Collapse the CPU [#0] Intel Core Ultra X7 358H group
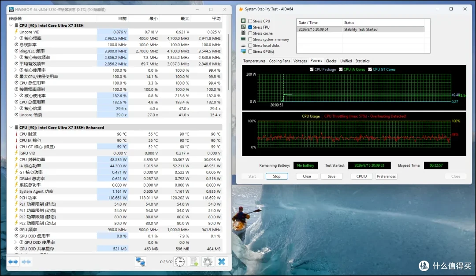The height and width of the screenshot is (276, 476). coord(11,26)
